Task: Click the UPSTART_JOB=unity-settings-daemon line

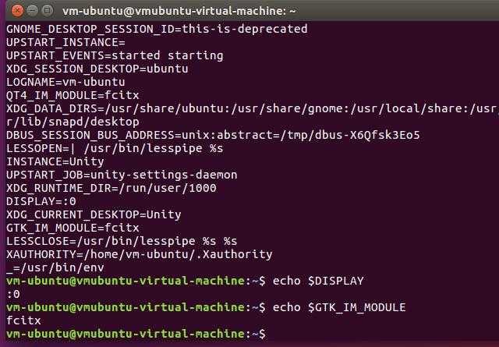Action: click(122, 175)
